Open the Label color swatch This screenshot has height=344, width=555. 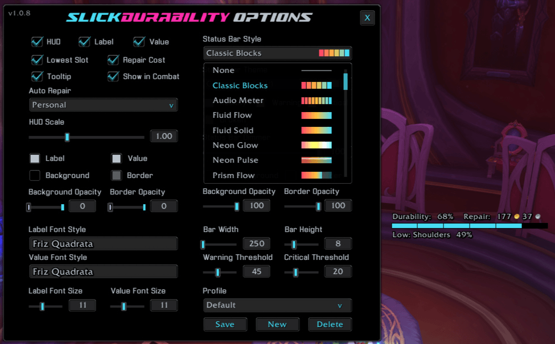click(x=35, y=159)
